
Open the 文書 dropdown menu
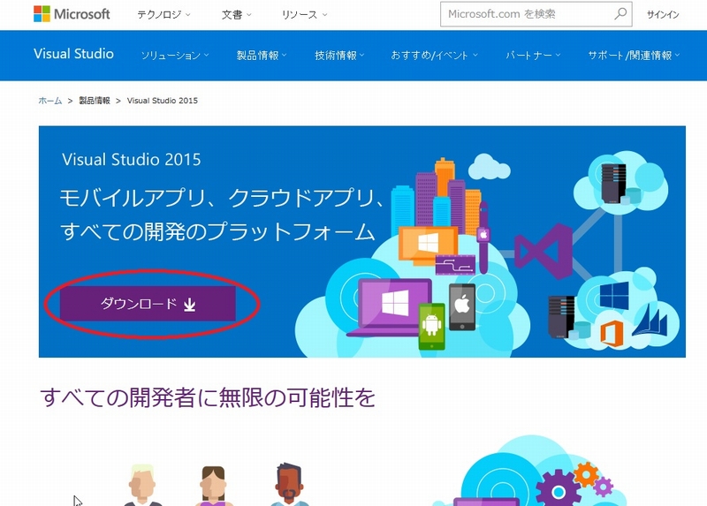[x=236, y=15]
